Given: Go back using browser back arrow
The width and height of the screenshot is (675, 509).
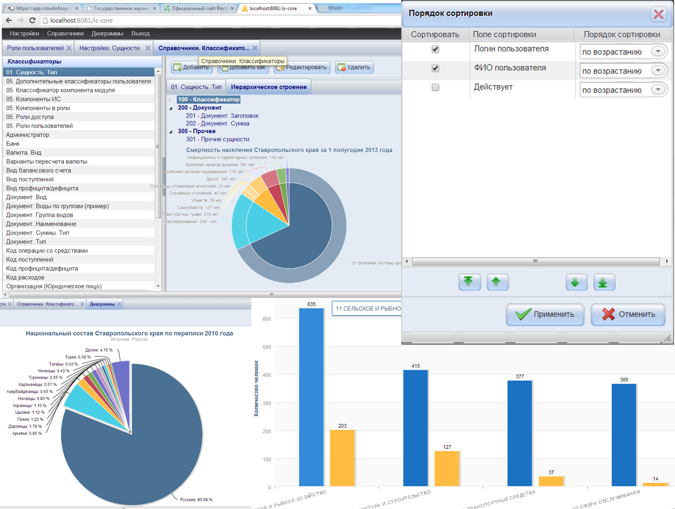Looking at the screenshot, I should (x=9, y=20).
